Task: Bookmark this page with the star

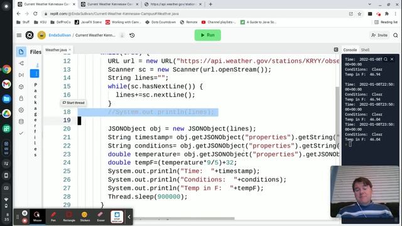Action: click(x=359, y=14)
